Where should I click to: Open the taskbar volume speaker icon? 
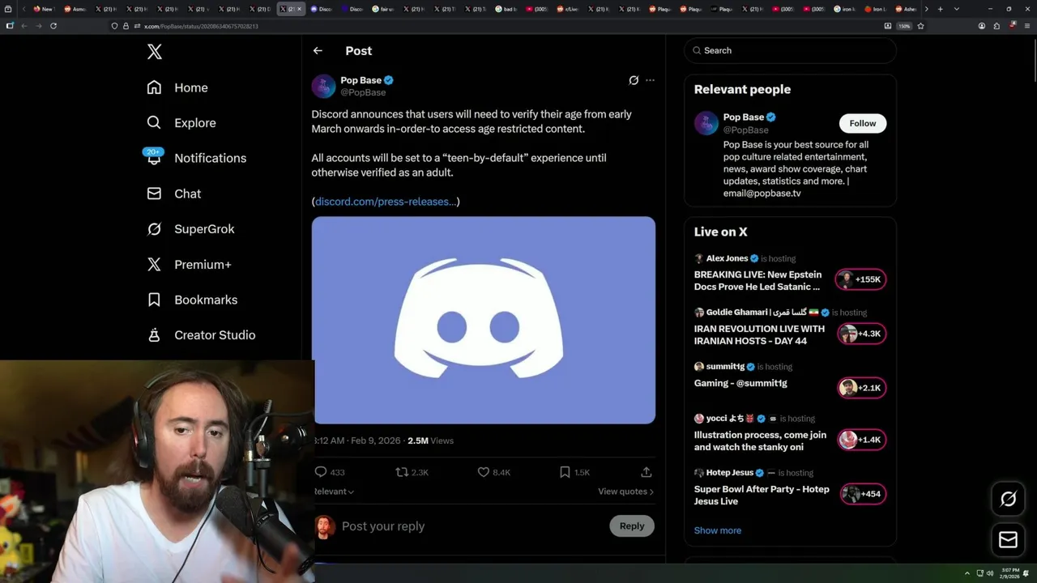pyautogui.click(x=990, y=573)
